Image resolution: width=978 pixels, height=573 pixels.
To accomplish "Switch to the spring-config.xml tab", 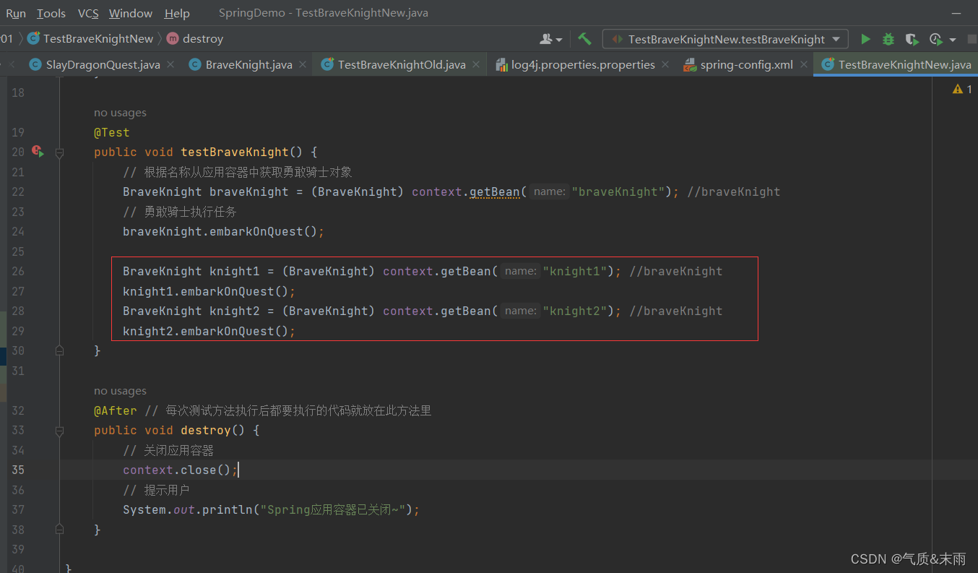I will 747,64.
